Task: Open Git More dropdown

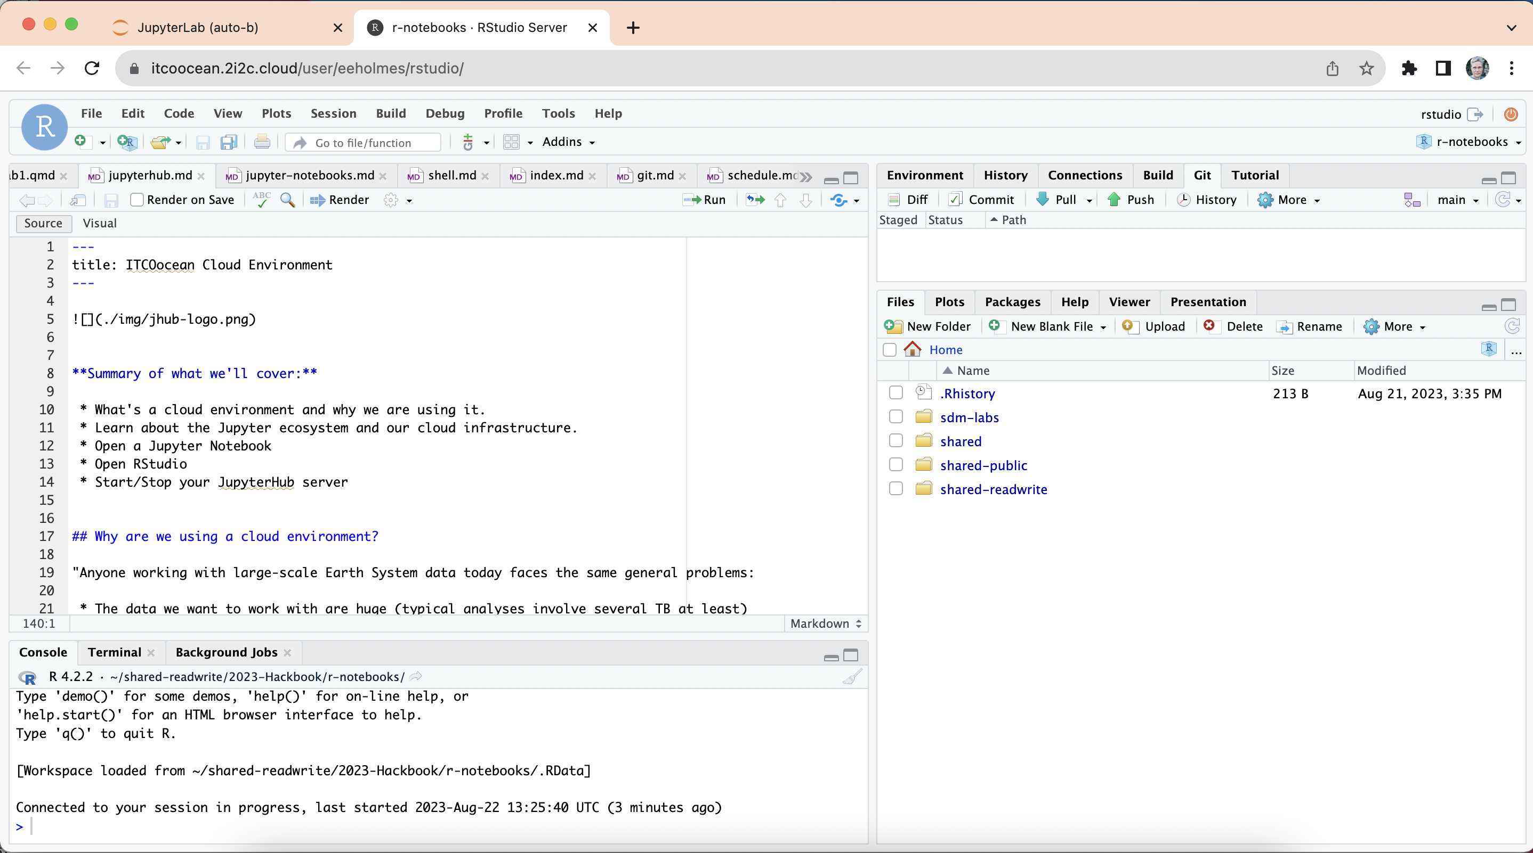Action: (x=1288, y=200)
